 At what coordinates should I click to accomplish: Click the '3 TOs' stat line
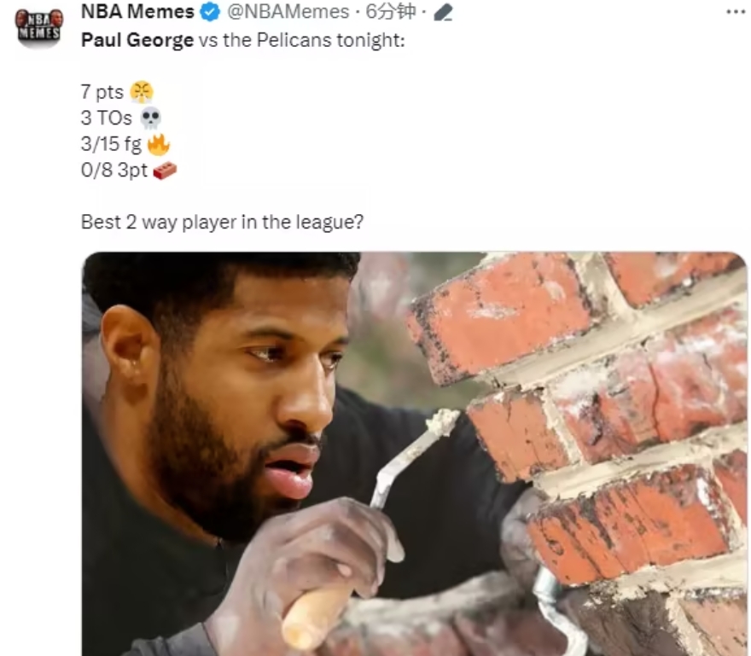107,119
